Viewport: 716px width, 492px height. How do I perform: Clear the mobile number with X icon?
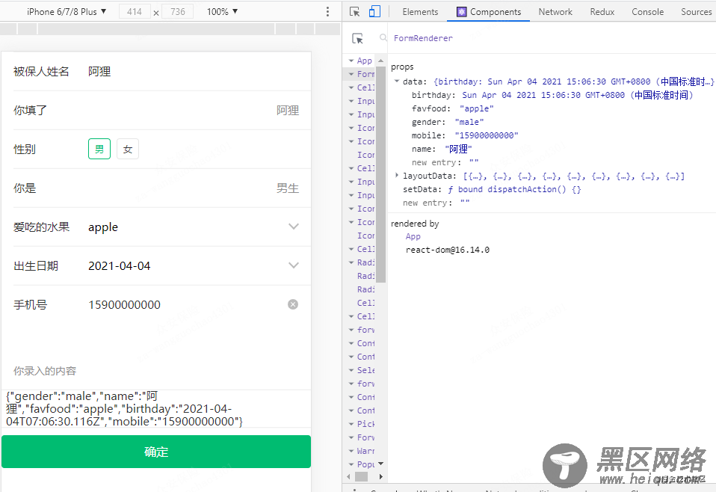(293, 304)
